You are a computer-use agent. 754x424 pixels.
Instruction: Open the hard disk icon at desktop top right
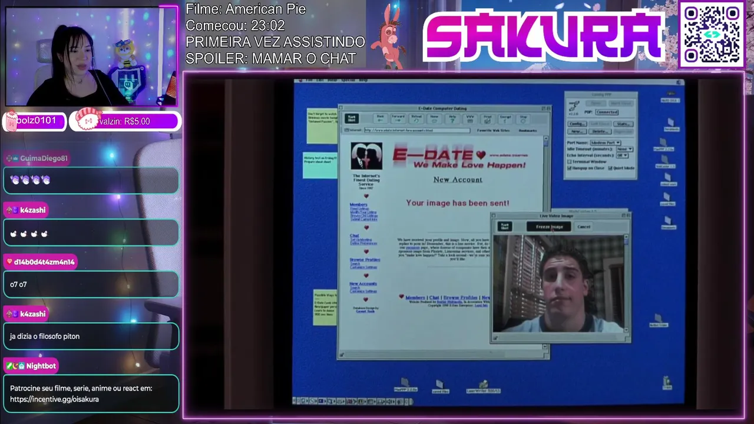click(670, 97)
